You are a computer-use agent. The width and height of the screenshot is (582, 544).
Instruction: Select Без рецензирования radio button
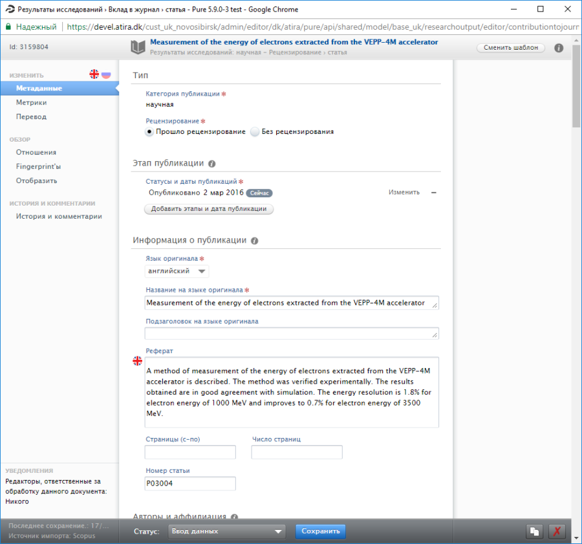coord(255,132)
